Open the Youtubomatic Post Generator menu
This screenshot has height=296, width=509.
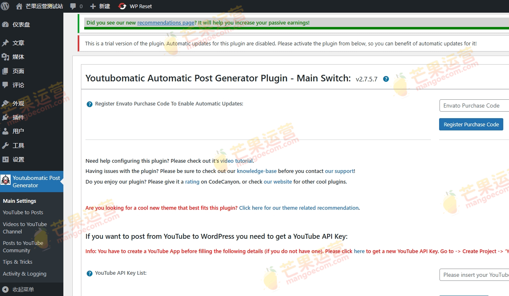coord(31,182)
